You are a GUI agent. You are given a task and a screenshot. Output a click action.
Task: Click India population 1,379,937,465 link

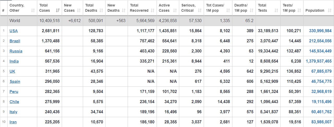click(319, 61)
